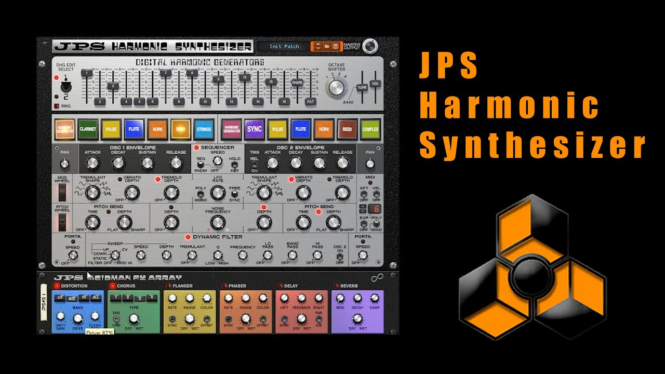Click the polyphony stepper arrows beside display
This screenshot has width=665, height=374.
(x=364, y=209)
